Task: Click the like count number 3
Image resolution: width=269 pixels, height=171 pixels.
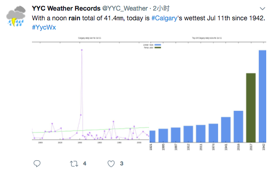Action: [x=122, y=164]
